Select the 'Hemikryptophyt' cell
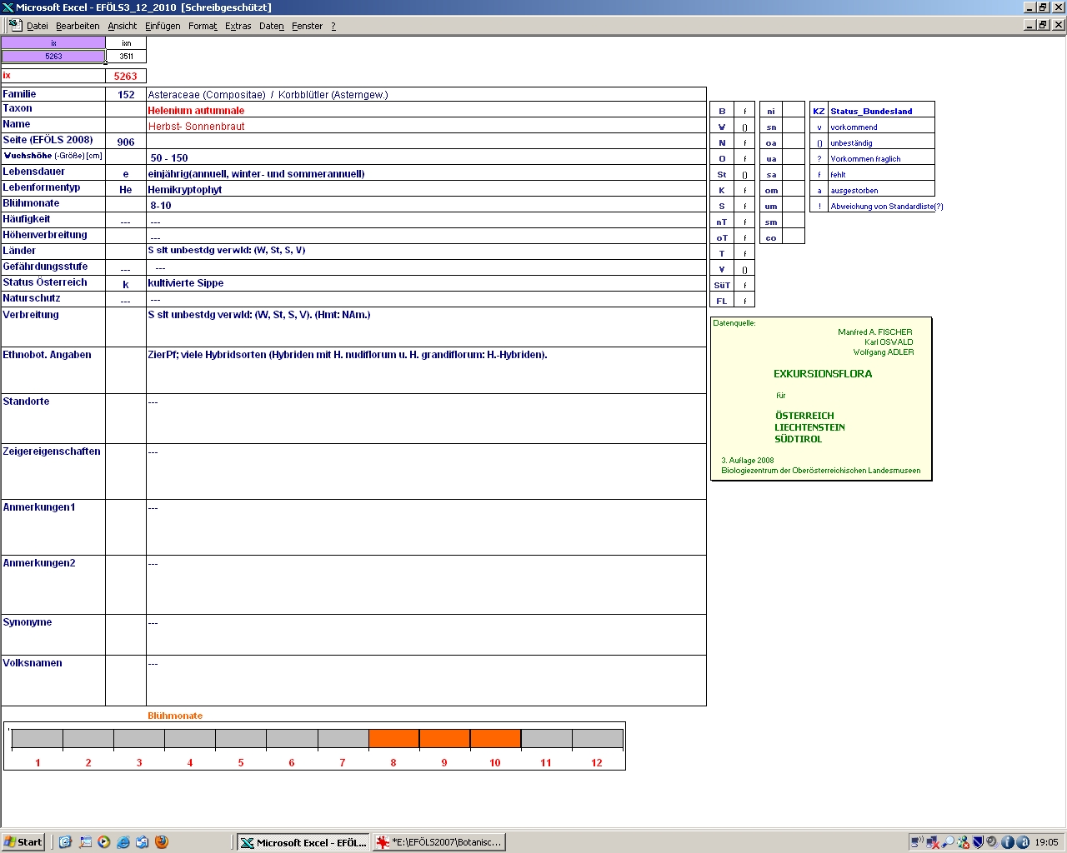 426,189
